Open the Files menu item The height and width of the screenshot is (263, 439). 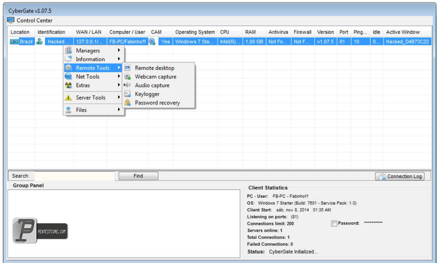click(x=93, y=110)
